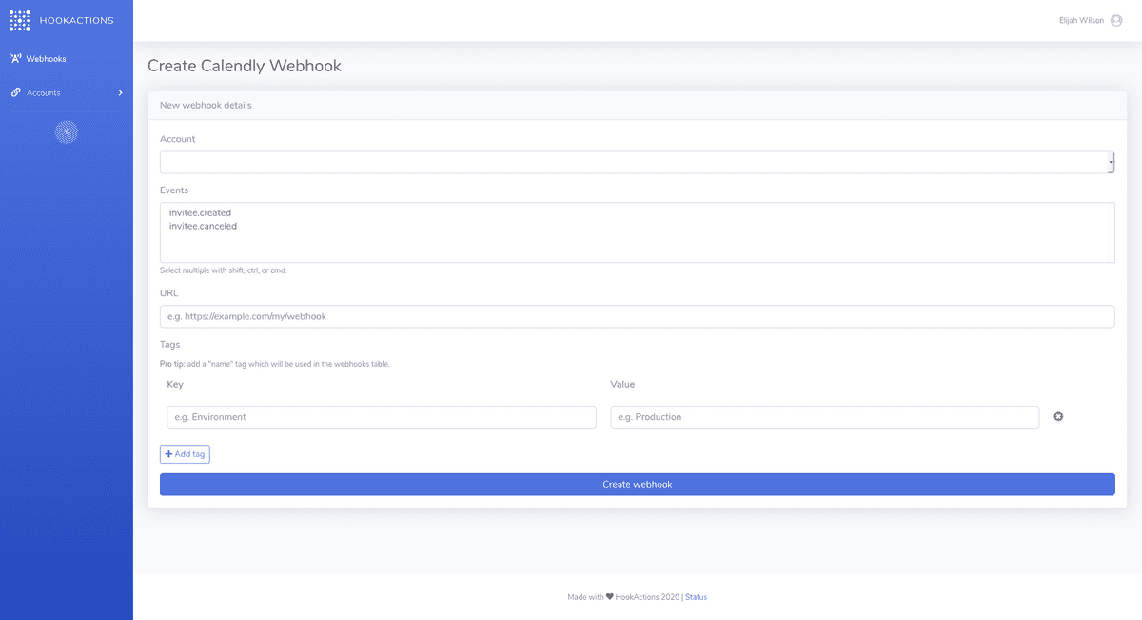Image resolution: width=1142 pixels, height=620 pixels.
Task: Open the Status link in the footer
Action: click(x=696, y=596)
